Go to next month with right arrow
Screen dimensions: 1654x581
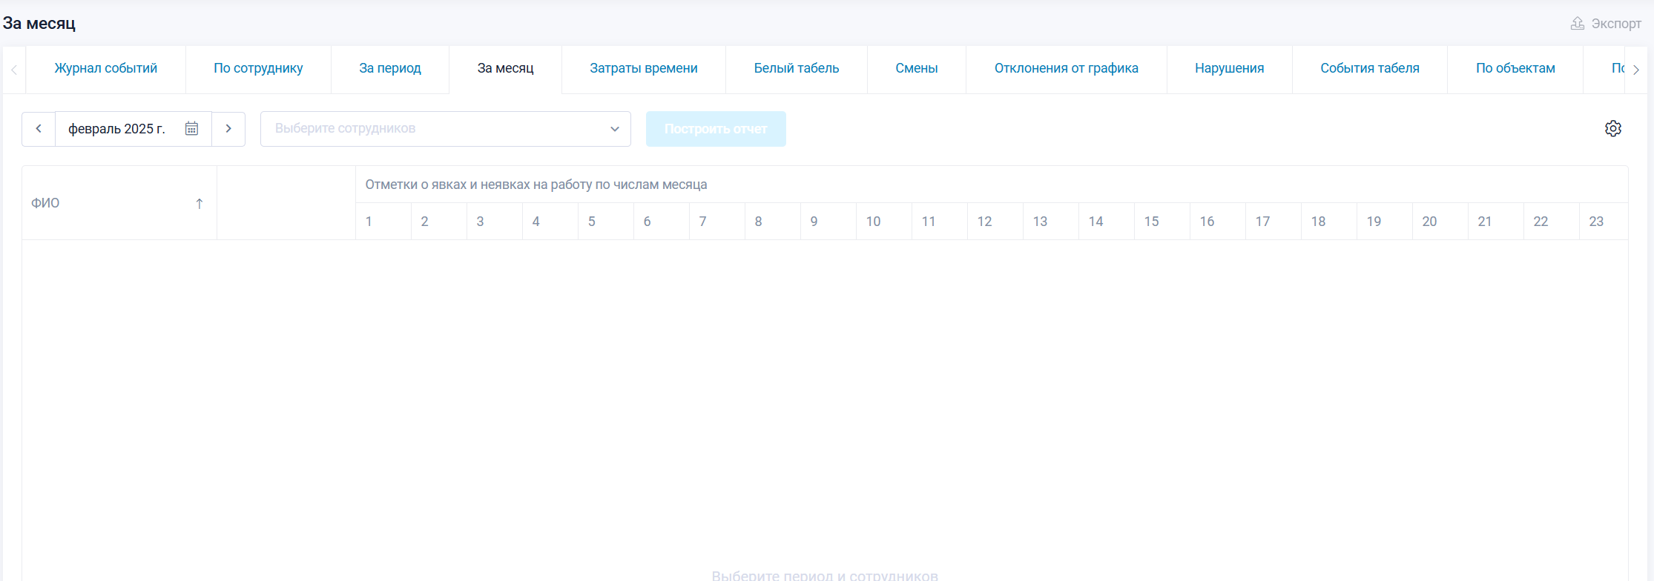tap(228, 129)
